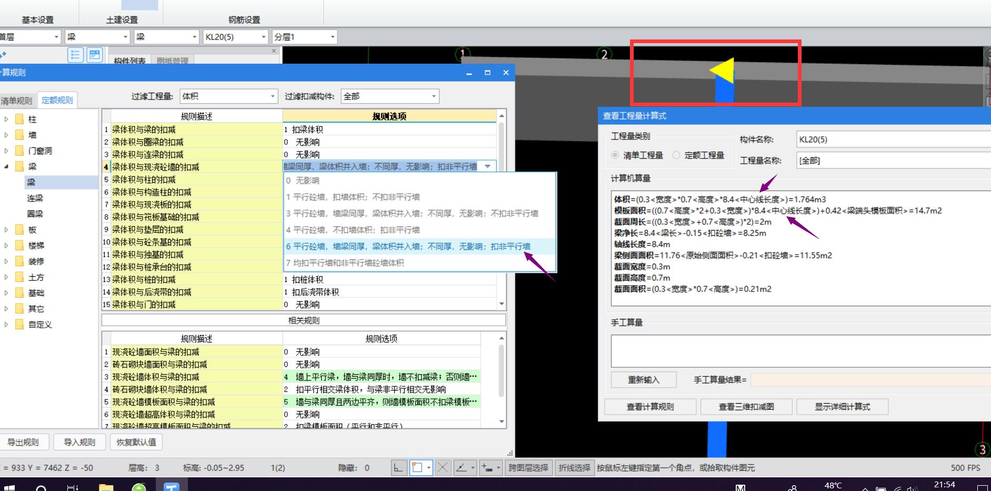Switch to 构件列表 tab
Viewport: 991px width, 491px height.
coord(130,61)
